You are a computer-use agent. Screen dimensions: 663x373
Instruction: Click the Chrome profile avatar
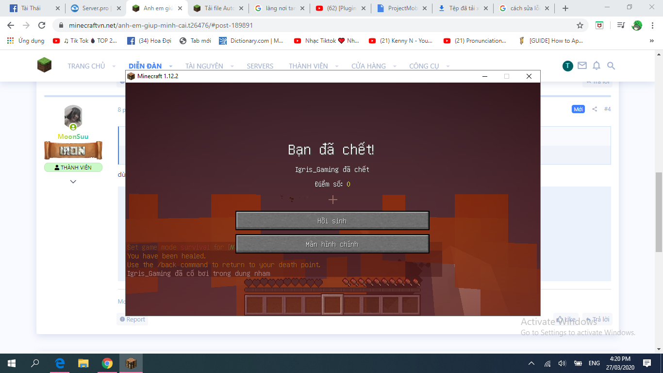click(x=637, y=25)
